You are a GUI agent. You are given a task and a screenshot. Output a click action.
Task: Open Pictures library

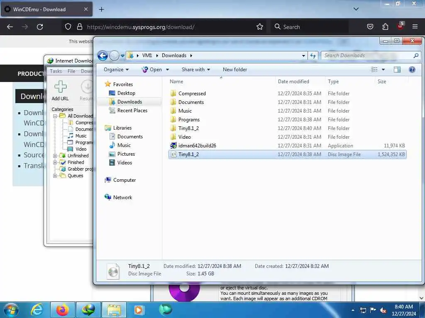coord(126,154)
